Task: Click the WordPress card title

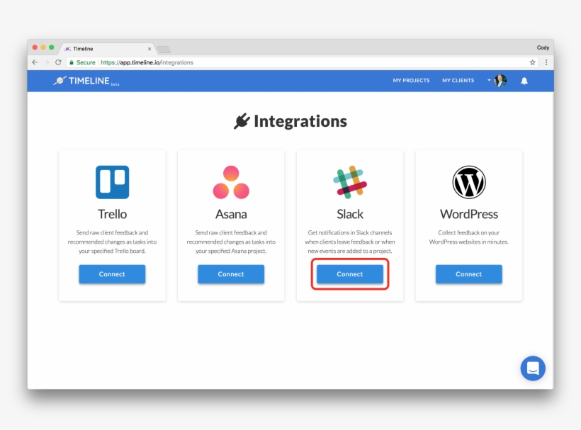Action: pos(469,214)
